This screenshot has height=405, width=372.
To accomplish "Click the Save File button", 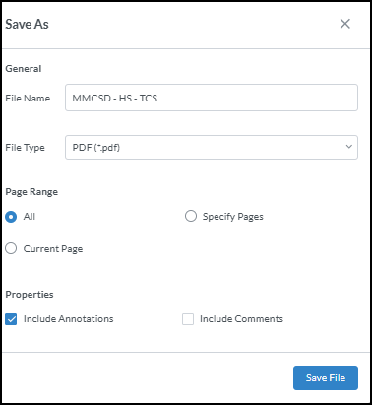I will [326, 377].
